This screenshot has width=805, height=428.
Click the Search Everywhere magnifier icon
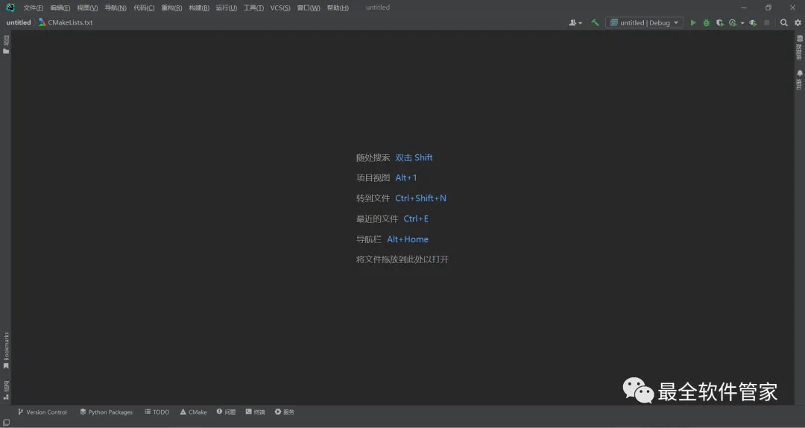coord(784,22)
